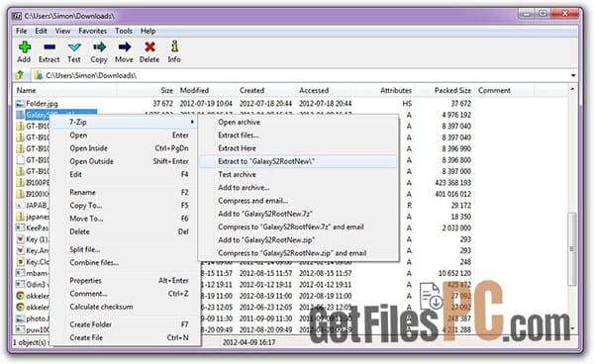Click the 7-Zip title bar icon
This screenshot has height=364, width=594.
coord(17,16)
